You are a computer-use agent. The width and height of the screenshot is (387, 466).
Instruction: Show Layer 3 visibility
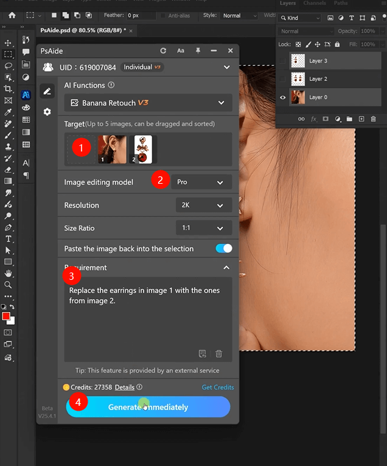(282, 61)
